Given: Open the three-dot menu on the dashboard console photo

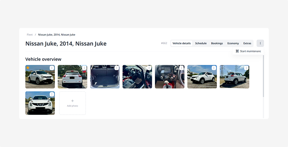Looking at the screenshot, I should [181, 68].
